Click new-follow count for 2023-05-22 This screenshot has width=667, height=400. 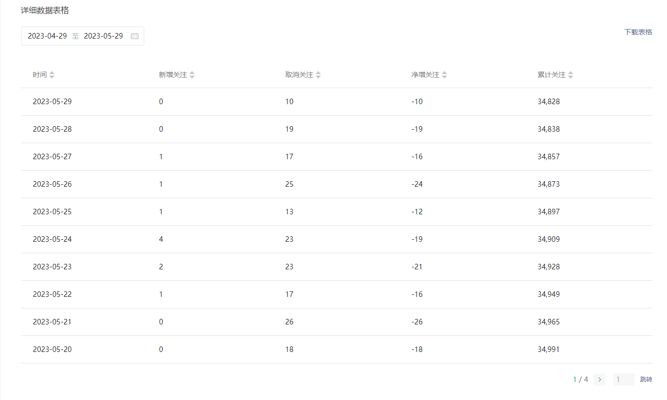[x=161, y=294]
